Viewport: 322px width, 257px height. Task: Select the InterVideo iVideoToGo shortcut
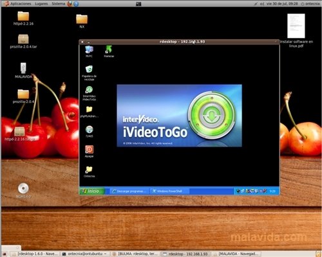pos(89,93)
